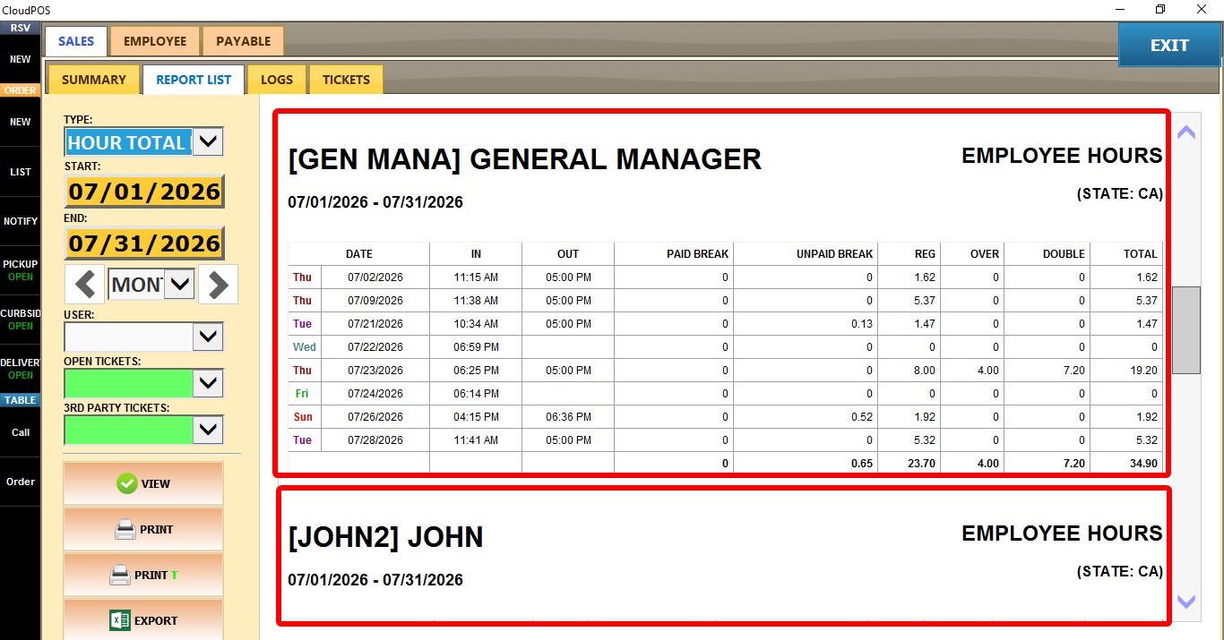Click the printer icon on PRINT T button
This screenshot has width=1224, height=640.
[120, 576]
